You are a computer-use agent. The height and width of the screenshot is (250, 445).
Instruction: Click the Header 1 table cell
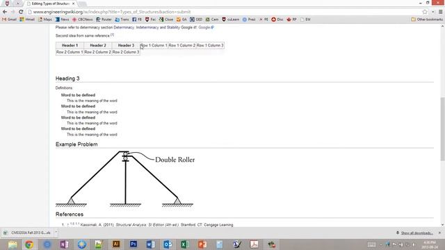(70, 45)
